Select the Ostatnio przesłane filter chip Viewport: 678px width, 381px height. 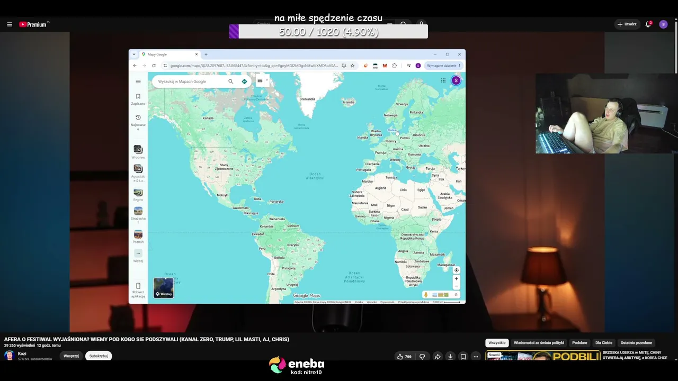click(x=636, y=343)
